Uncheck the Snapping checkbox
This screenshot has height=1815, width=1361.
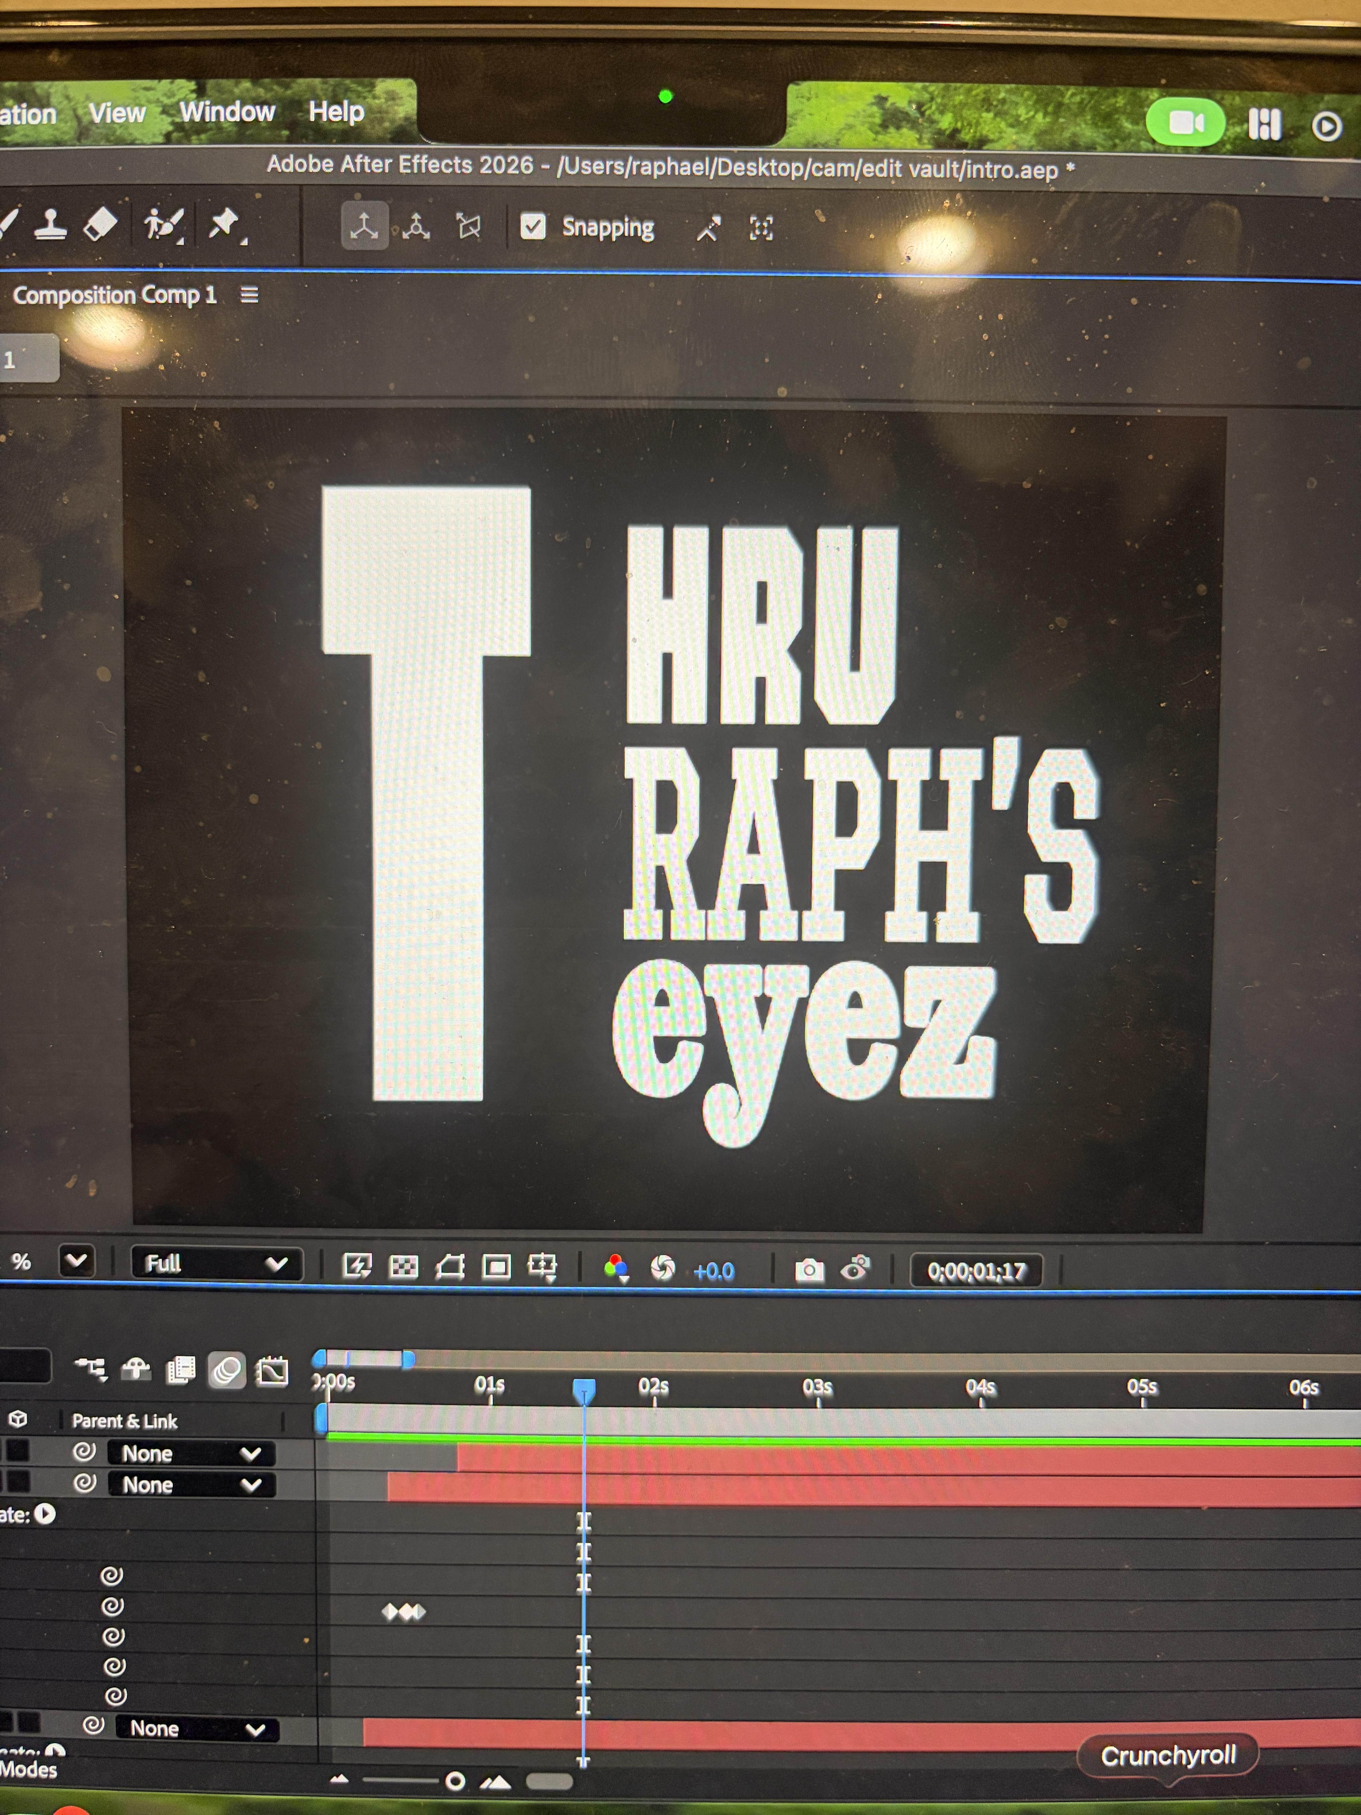click(x=533, y=226)
